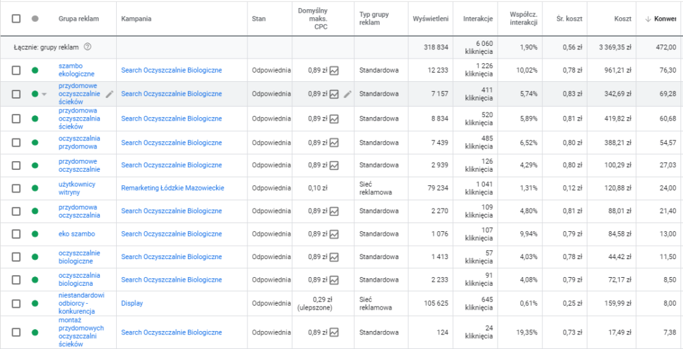Screen dimensions: 683x349
Task: Sort by the Konwersje column header arrow
Action: 648,19
